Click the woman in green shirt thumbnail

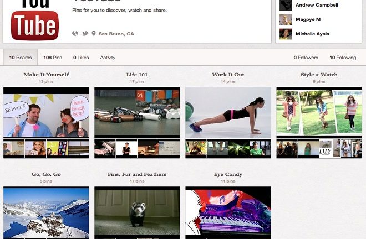point(260,149)
